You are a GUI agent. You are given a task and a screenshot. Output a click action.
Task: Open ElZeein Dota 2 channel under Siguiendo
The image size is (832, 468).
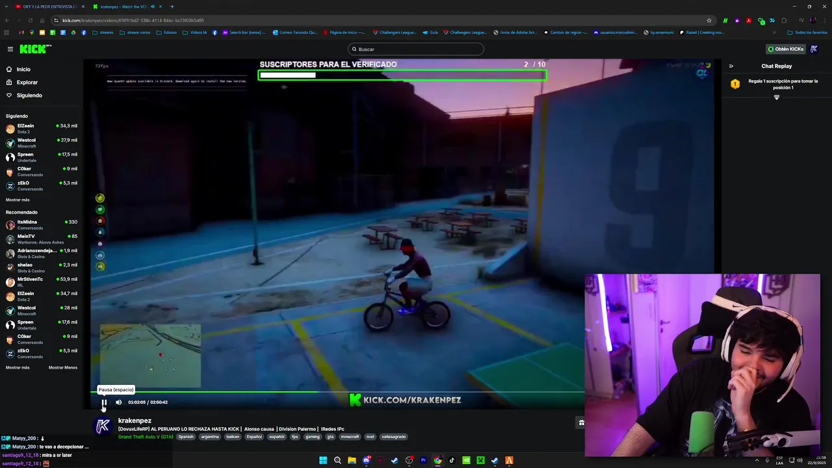point(42,129)
